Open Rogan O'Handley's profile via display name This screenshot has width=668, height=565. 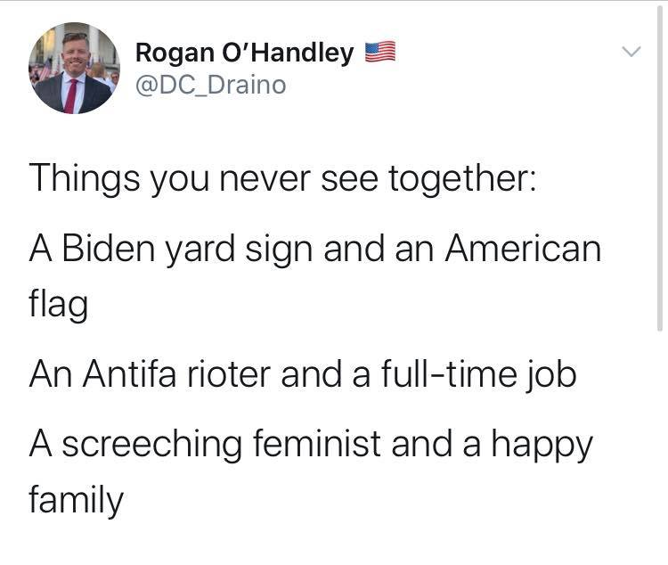pos(244,53)
